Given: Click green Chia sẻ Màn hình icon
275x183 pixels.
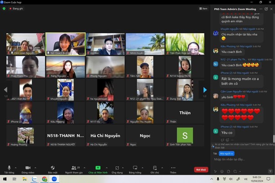Looking at the screenshot, I should (98, 167).
